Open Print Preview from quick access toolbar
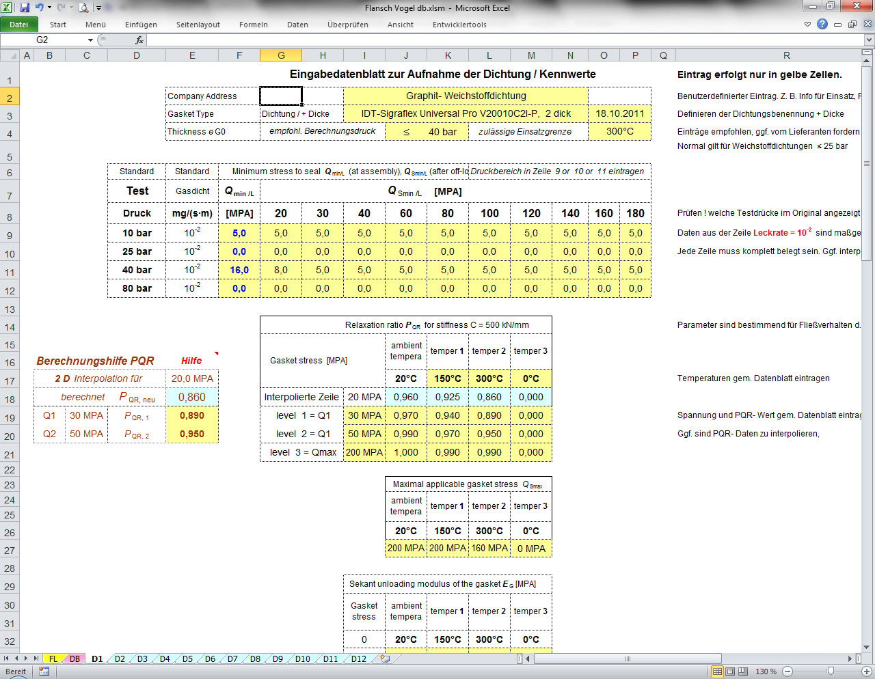The height and width of the screenshot is (679, 875). tap(83, 8)
